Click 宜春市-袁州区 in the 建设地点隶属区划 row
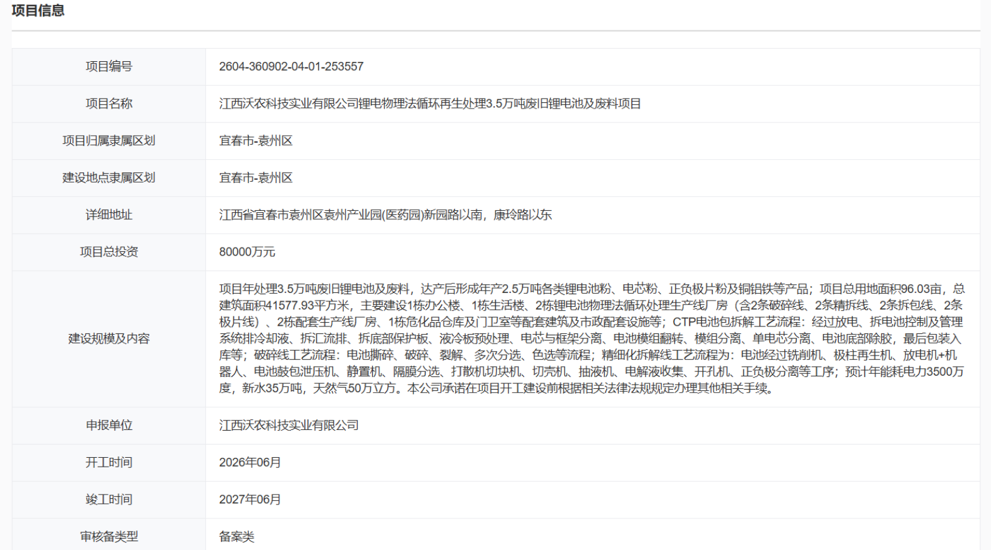 (255, 178)
